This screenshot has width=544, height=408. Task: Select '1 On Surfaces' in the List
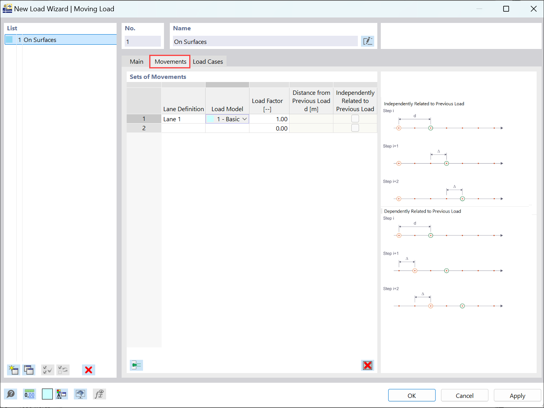(x=61, y=40)
